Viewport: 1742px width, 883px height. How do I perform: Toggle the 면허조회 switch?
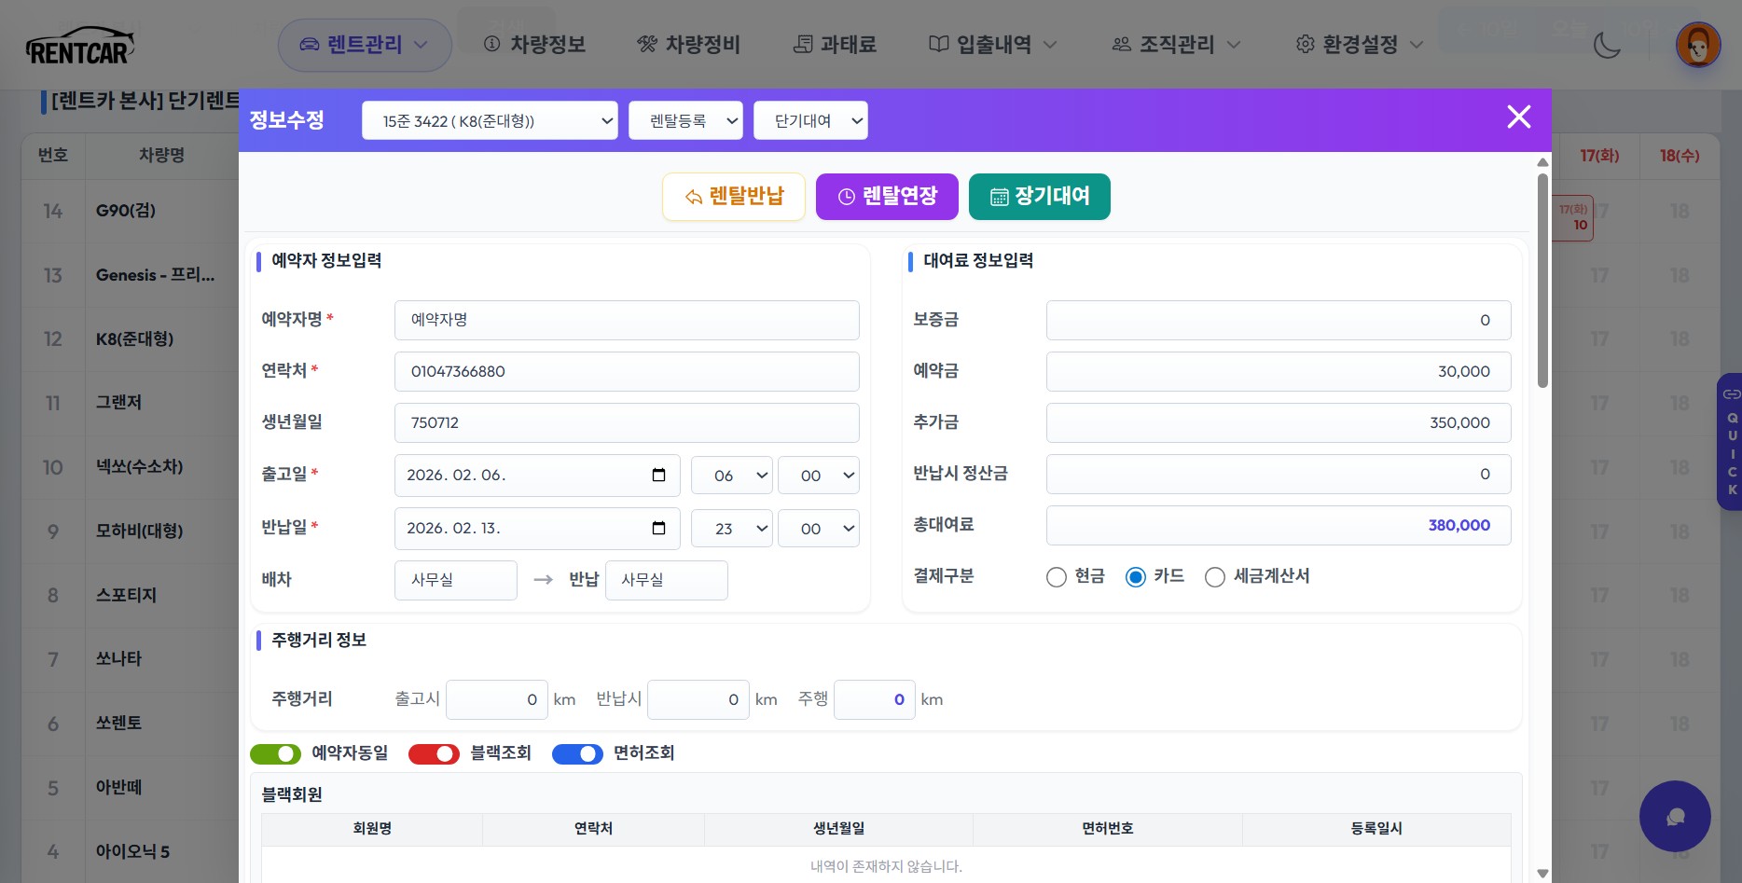pyautogui.click(x=577, y=753)
